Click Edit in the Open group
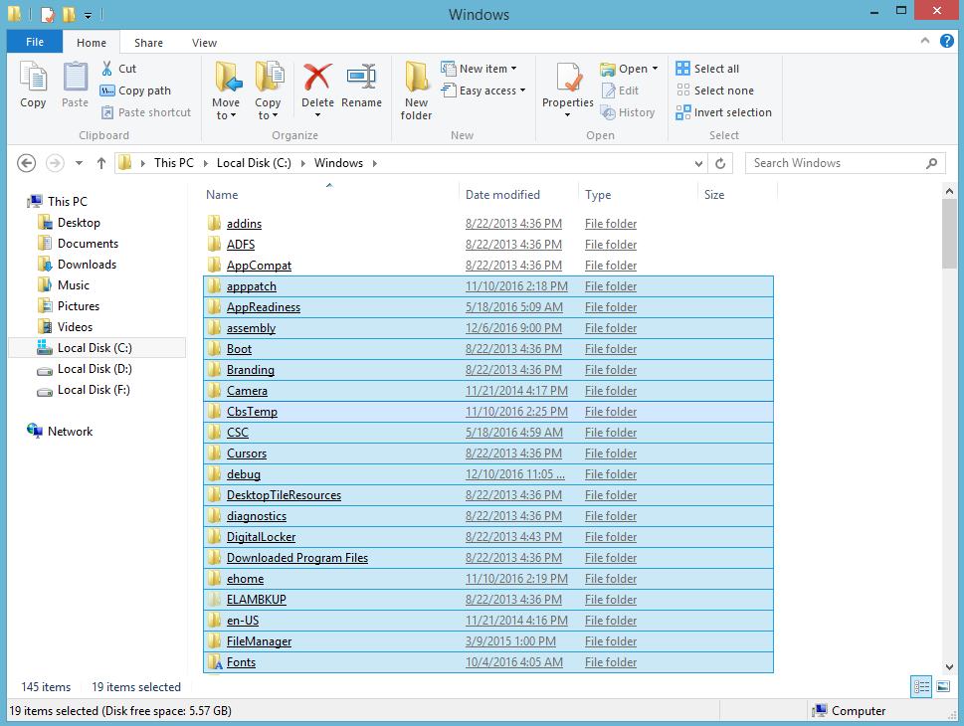The width and height of the screenshot is (964, 726). pos(621,91)
